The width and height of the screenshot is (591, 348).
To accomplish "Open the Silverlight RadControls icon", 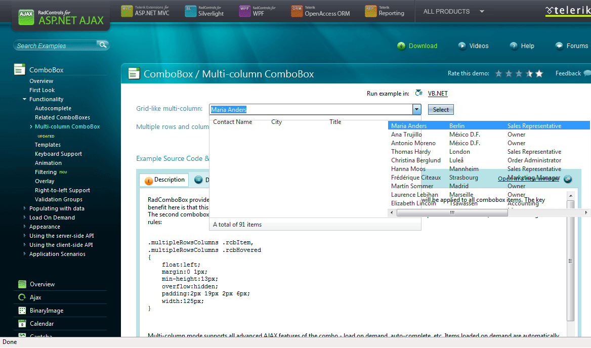I will coord(190,11).
